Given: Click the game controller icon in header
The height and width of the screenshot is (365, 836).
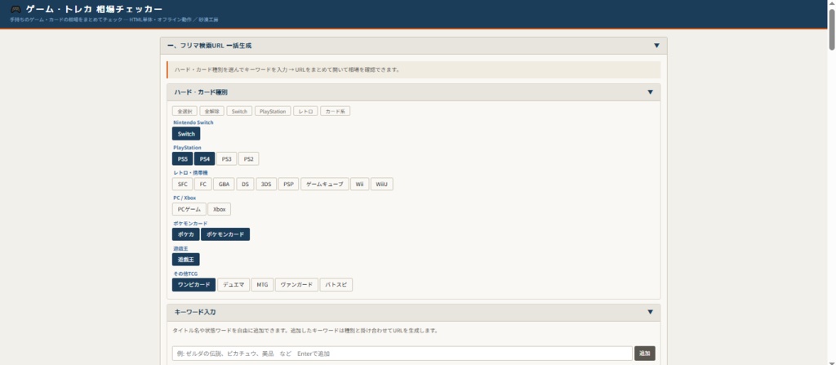Looking at the screenshot, I should 16,10.
